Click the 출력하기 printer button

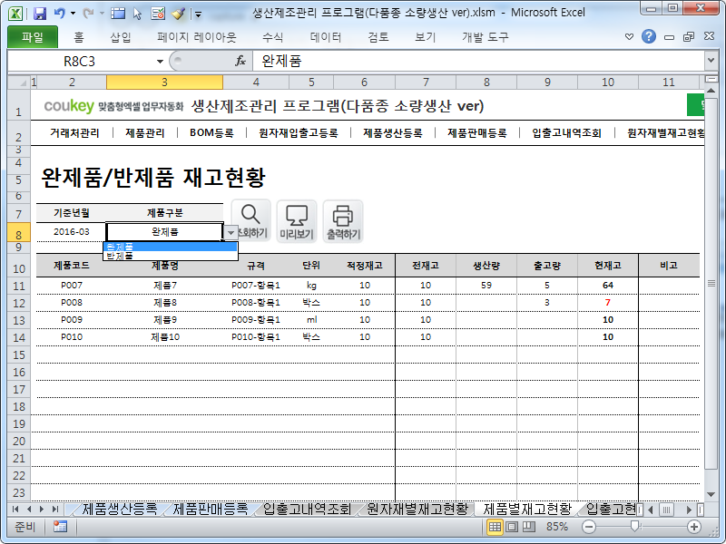click(x=343, y=220)
